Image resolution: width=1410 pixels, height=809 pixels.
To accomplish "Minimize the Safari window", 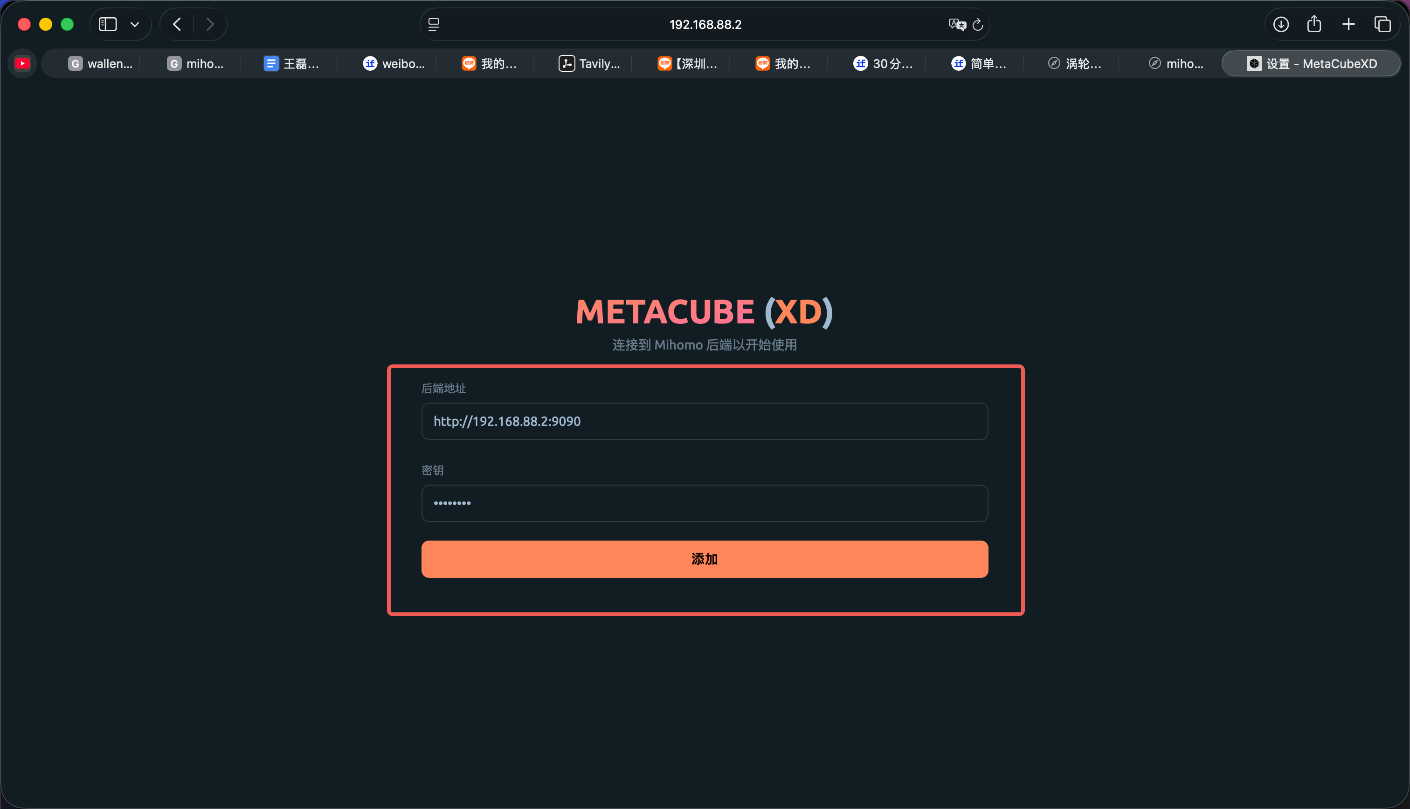I will (x=46, y=24).
